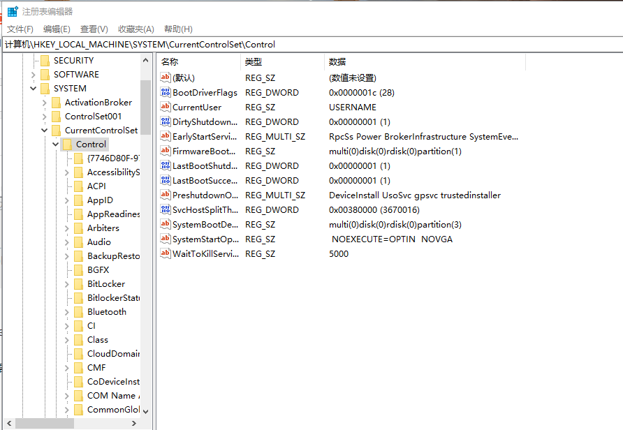This screenshot has height=430, width=623.
Task: Click the Registry Editor title bar icon
Action: point(13,11)
